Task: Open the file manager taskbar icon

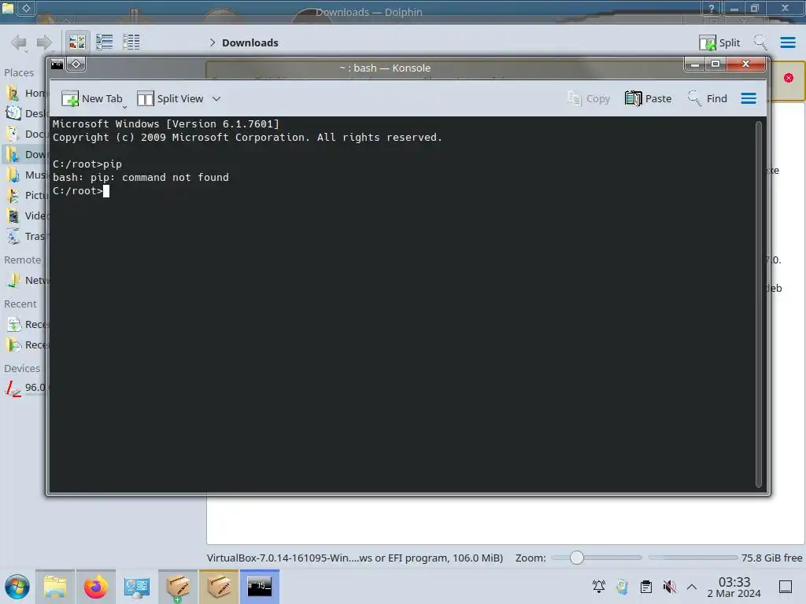Action: [55, 587]
